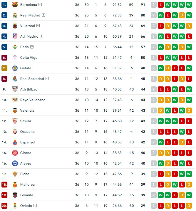The image size is (196, 211).
Task: Click the Levante team crest
Action: click(15, 195)
